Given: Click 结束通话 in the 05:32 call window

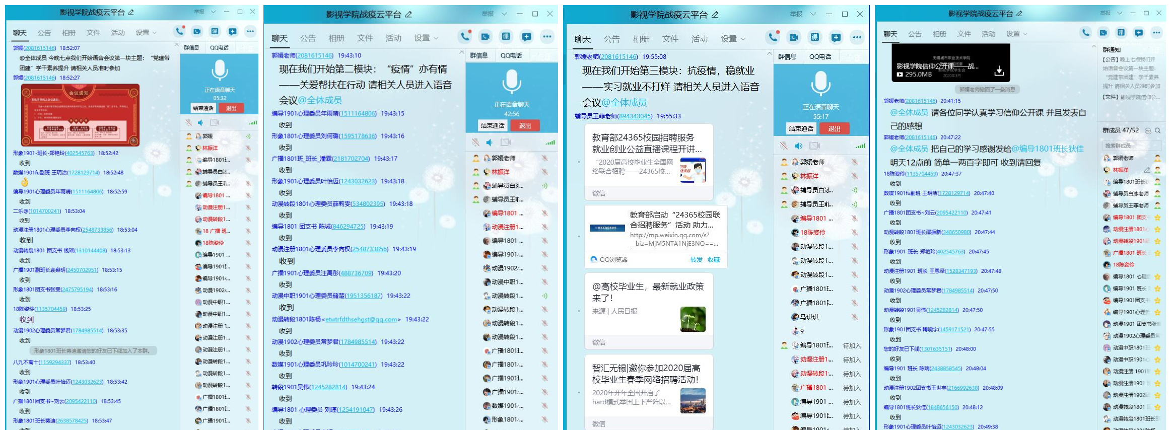Looking at the screenshot, I should (x=203, y=108).
